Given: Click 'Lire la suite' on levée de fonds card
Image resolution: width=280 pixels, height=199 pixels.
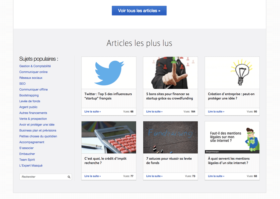Looking at the screenshot, I should tap(154, 176).
